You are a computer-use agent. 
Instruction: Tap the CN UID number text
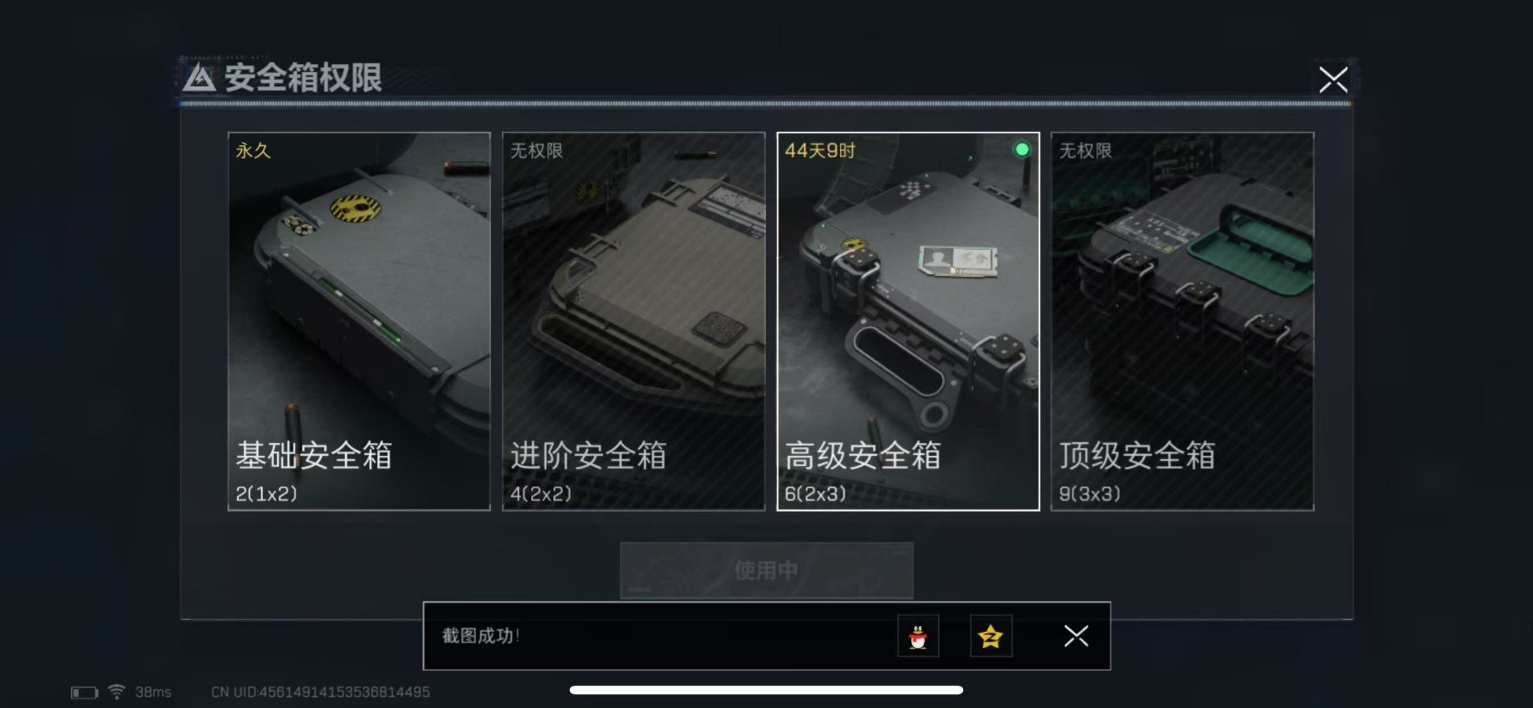tap(320, 692)
